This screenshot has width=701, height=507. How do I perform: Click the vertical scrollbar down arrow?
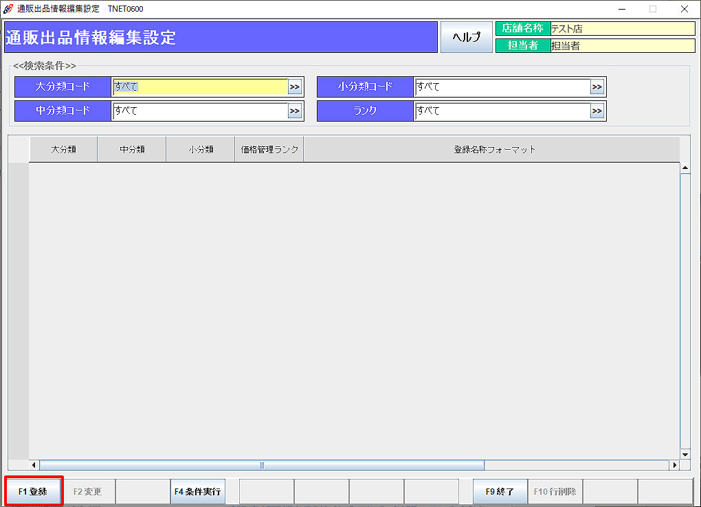tap(685, 454)
